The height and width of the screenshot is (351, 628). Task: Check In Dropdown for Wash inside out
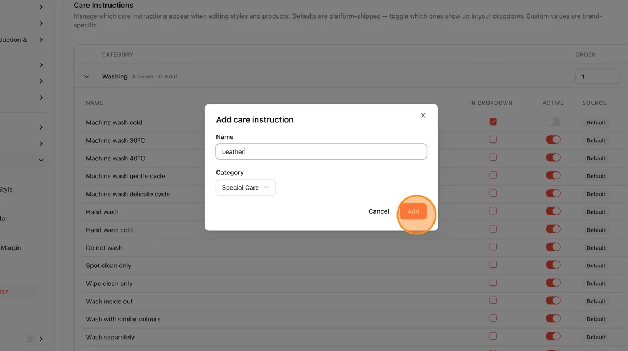pyautogui.click(x=493, y=300)
